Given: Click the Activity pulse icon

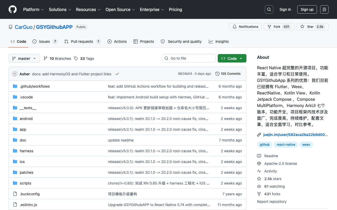Looking at the screenshot, I should click(259, 171).
